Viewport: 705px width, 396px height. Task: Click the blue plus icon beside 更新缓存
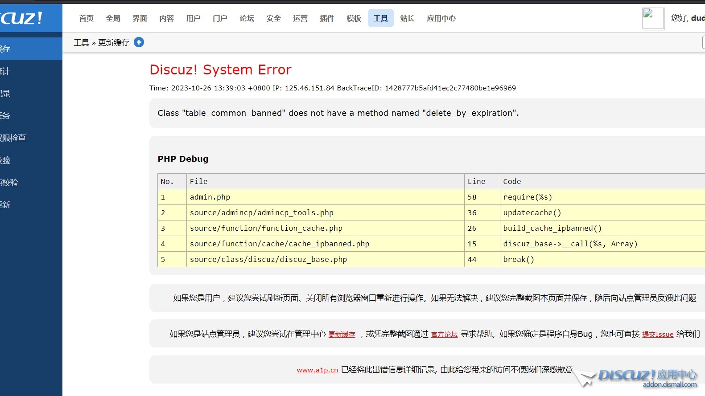tap(139, 42)
